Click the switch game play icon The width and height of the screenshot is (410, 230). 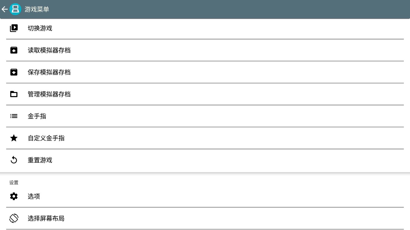pyautogui.click(x=14, y=28)
